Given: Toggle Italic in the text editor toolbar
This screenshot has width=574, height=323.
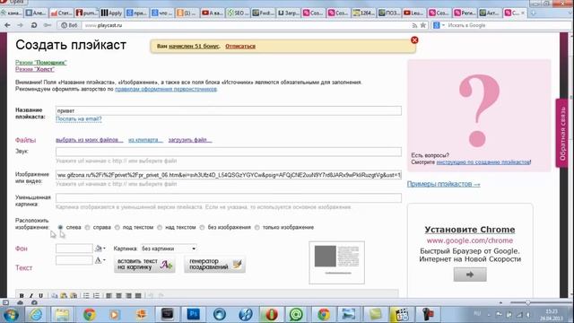Looking at the screenshot, I should [x=31, y=295].
